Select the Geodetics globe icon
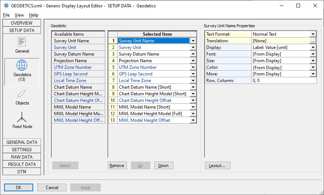Screen dimensions: 324x195 (x=22, y=65)
